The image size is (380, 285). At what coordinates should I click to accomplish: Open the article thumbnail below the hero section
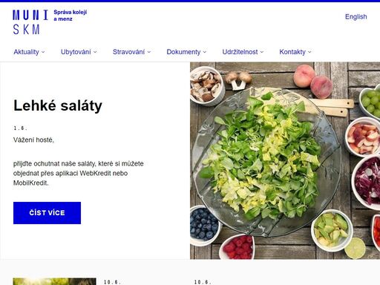54,281
